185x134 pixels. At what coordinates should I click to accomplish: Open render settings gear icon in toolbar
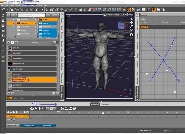pos(163,10)
